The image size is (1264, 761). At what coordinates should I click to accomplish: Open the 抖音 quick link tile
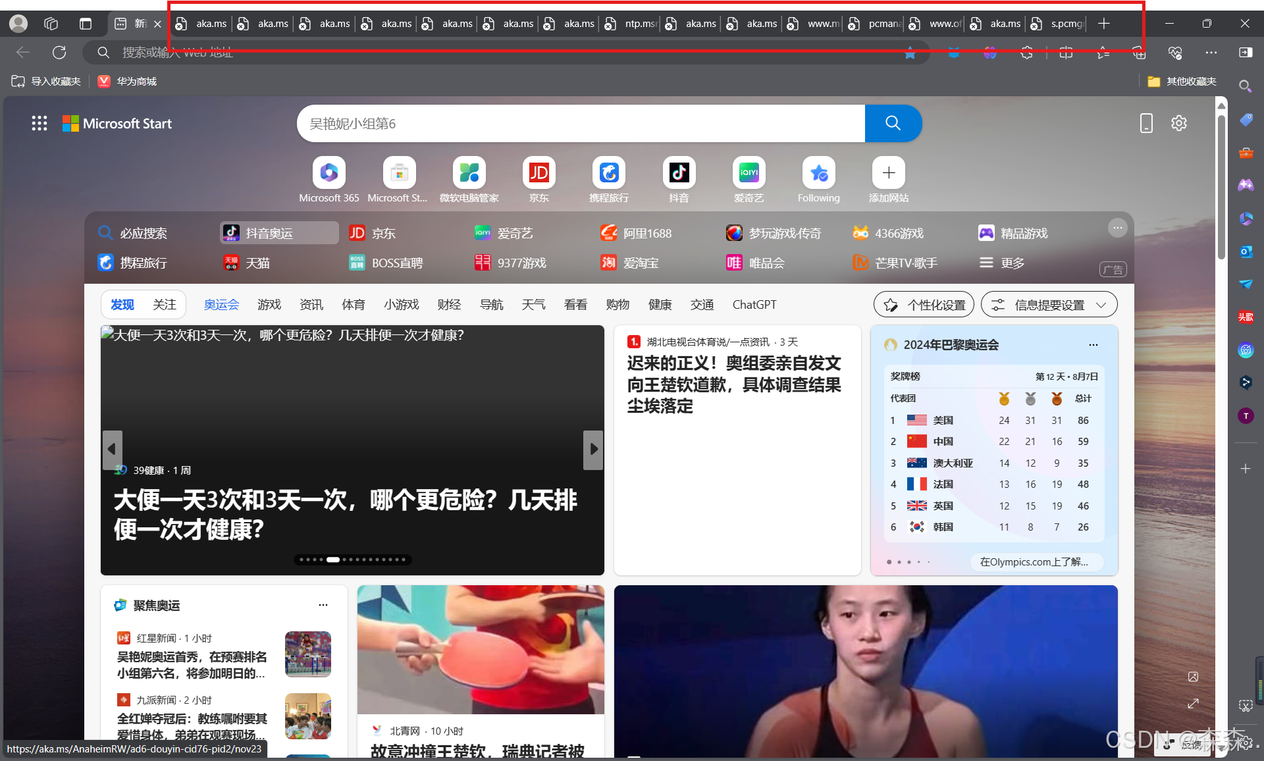[679, 180]
